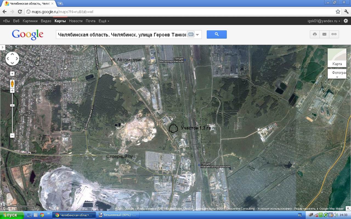Image resolution: width=351 pixels, height=219 pixels.
Task: Open the Новости tab in Google bar
Action: (76, 21)
